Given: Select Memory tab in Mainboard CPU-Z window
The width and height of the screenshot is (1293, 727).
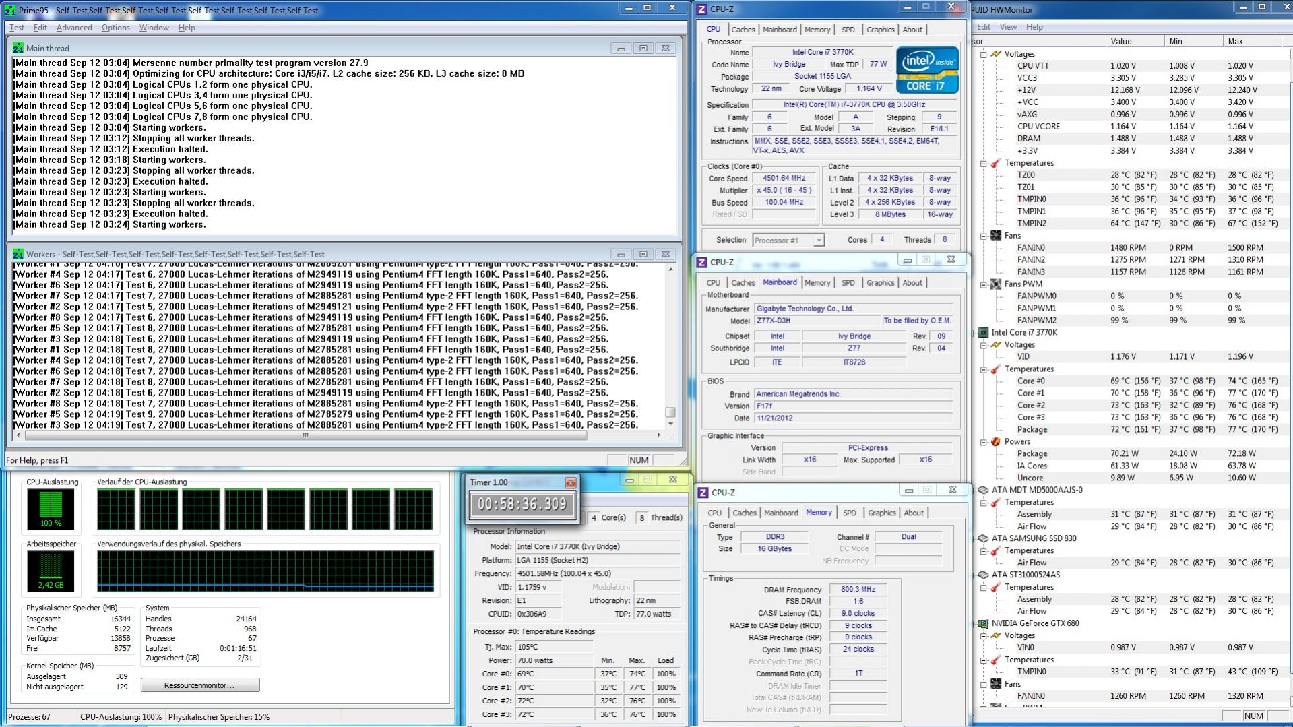Looking at the screenshot, I should [817, 282].
